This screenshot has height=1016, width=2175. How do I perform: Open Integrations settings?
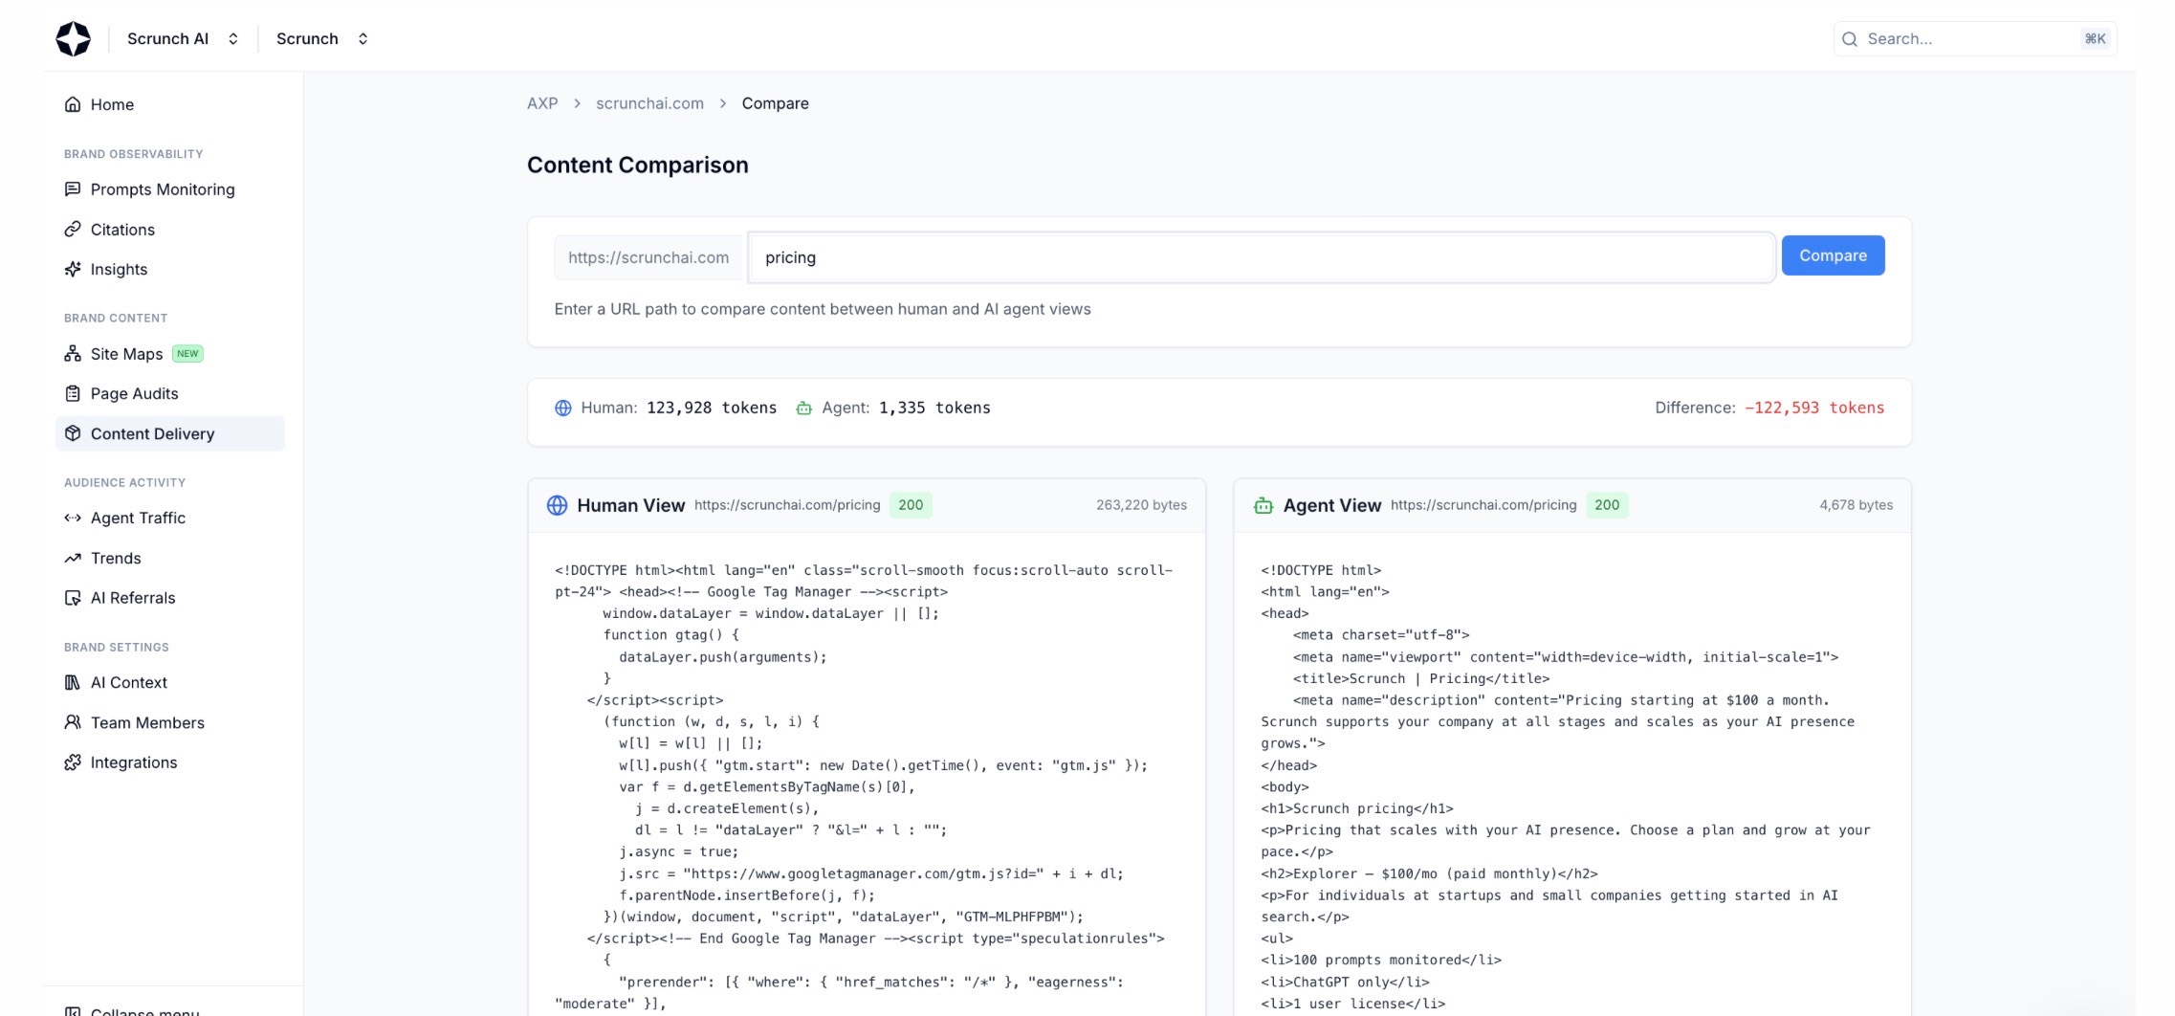(170, 762)
